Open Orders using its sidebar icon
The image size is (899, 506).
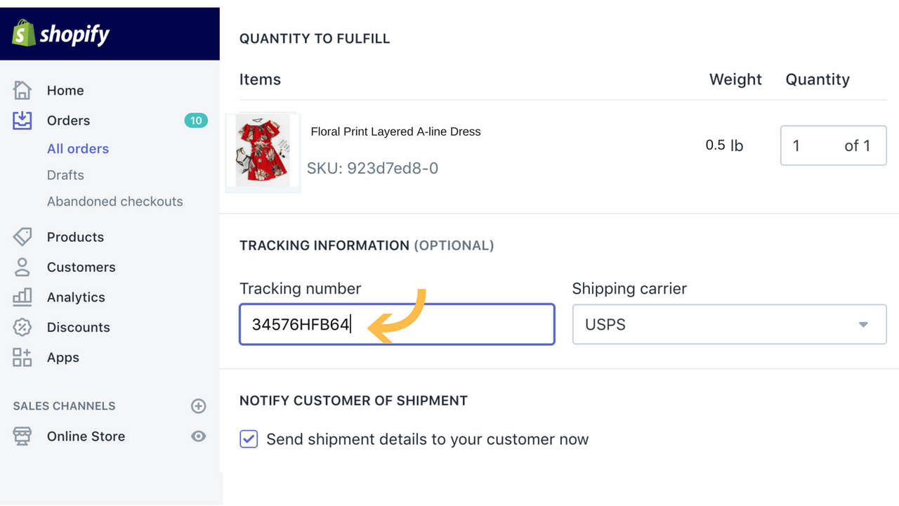coord(21,120)
